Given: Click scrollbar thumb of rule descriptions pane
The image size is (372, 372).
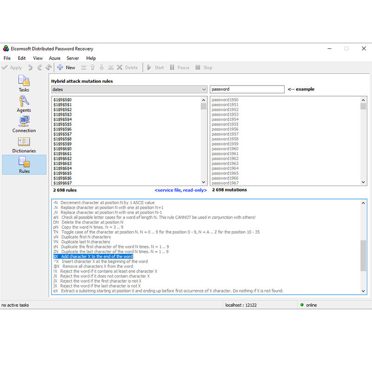Looking at the screenshot, I should (363, 255).
